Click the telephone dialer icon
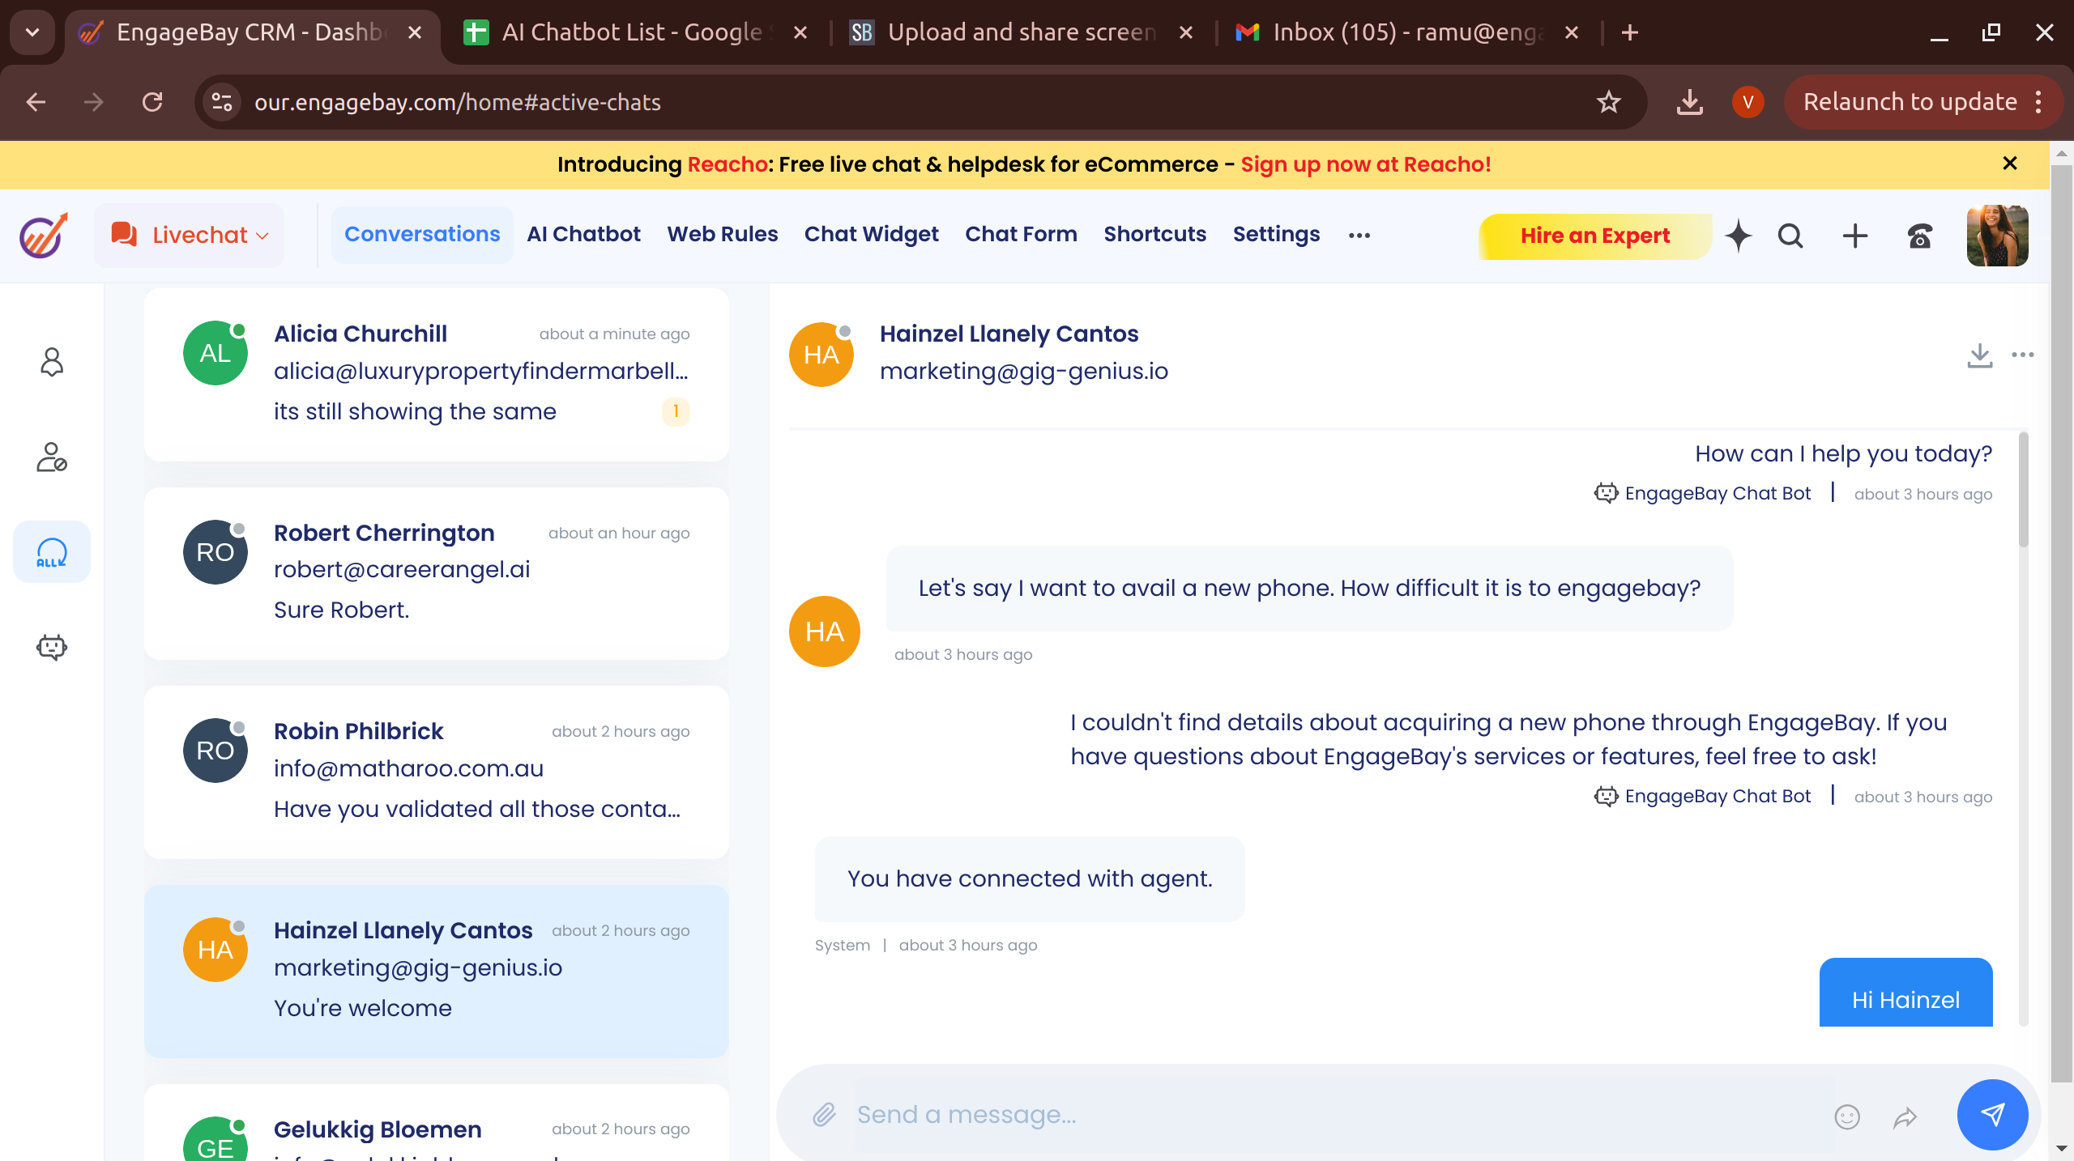The image size is (2074, 1161). pyautogui.click(x=1919, y=236)
